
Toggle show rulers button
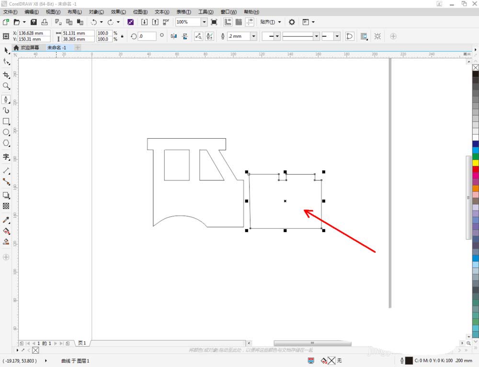click(228, 22)
